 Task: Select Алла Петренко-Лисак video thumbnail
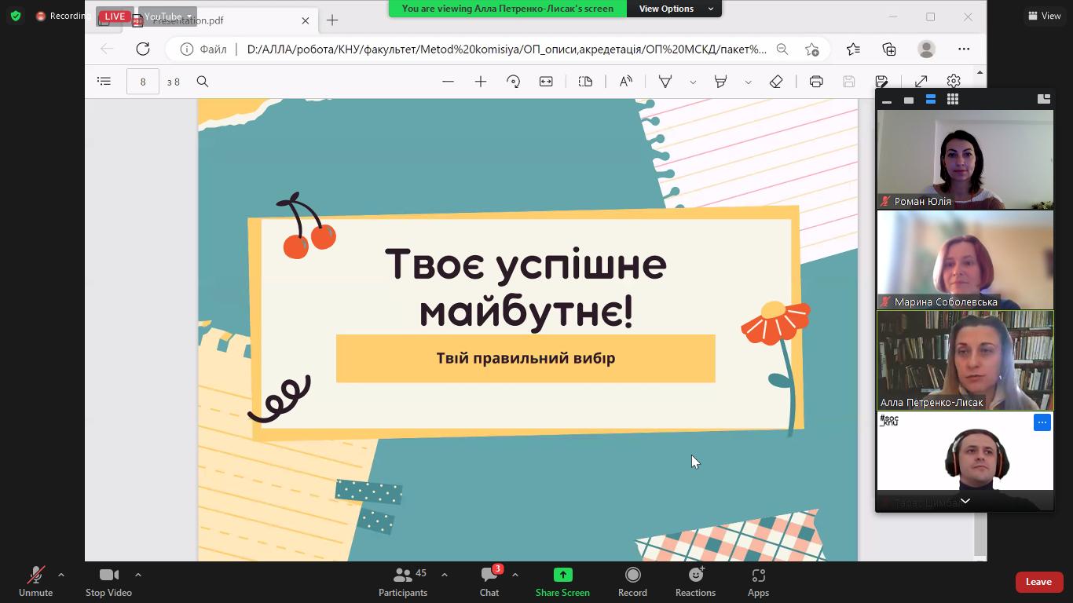[x=965, y=360]
